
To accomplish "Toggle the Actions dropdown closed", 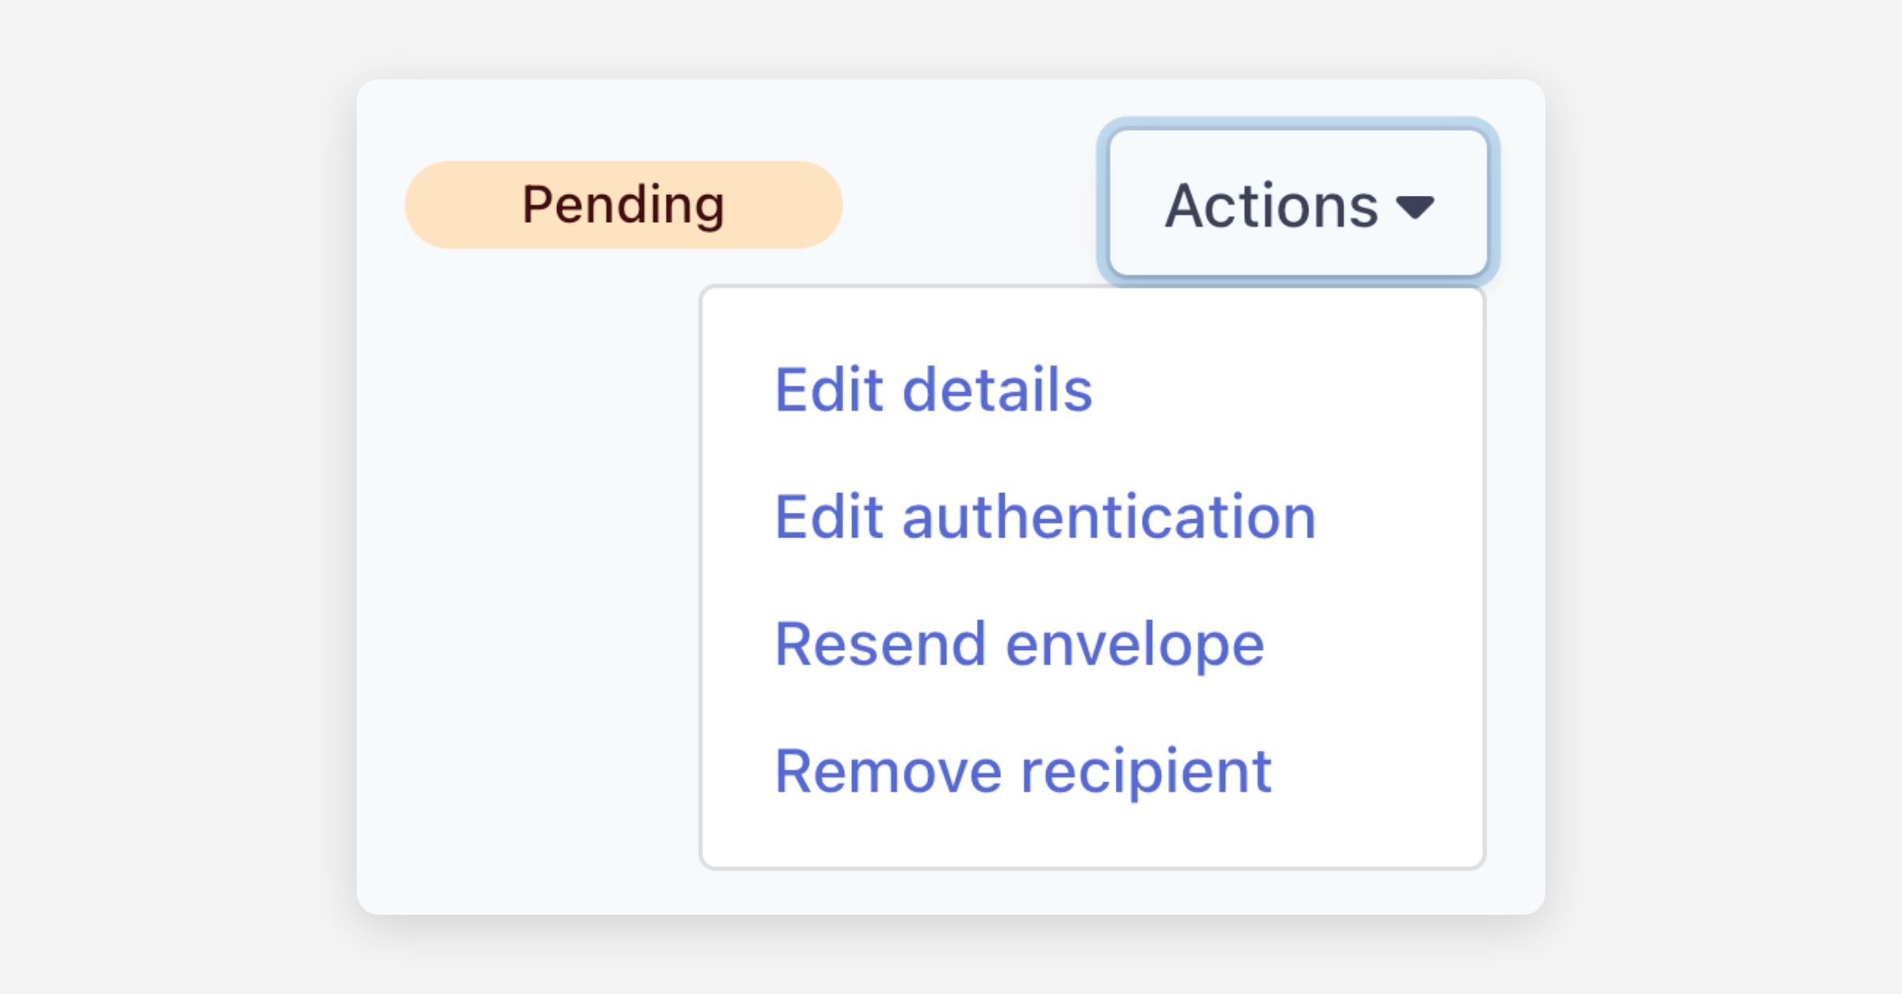I will (1298, 204).
